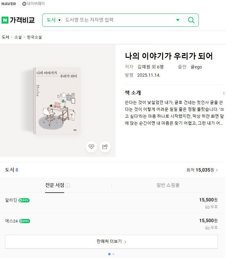Click the green search magnifier icon
Image resolution: width=226 pixels, height=258 pixels.
(191, 20)
